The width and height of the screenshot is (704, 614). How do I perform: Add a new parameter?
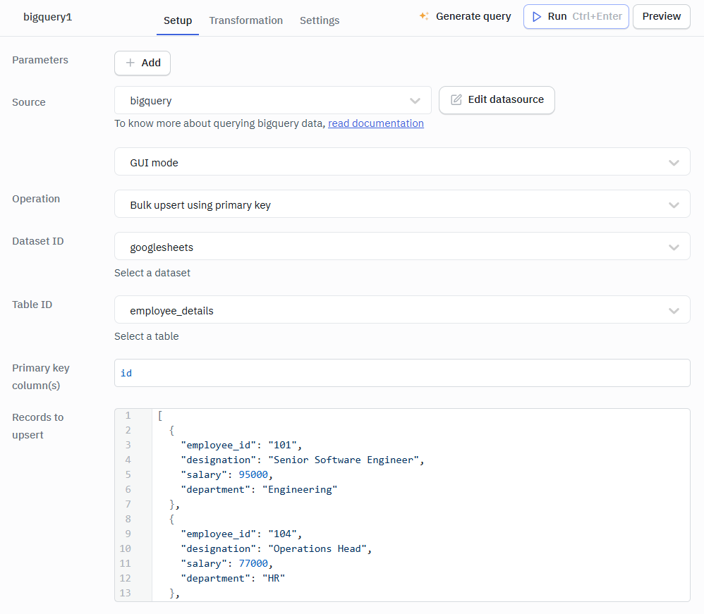[142, 63]
